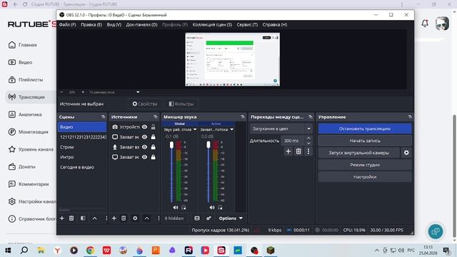Open transition properties three-dot menu

point(308,151)
